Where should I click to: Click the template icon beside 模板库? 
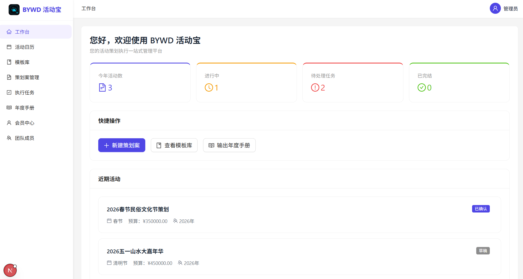(x=9, y=62)
